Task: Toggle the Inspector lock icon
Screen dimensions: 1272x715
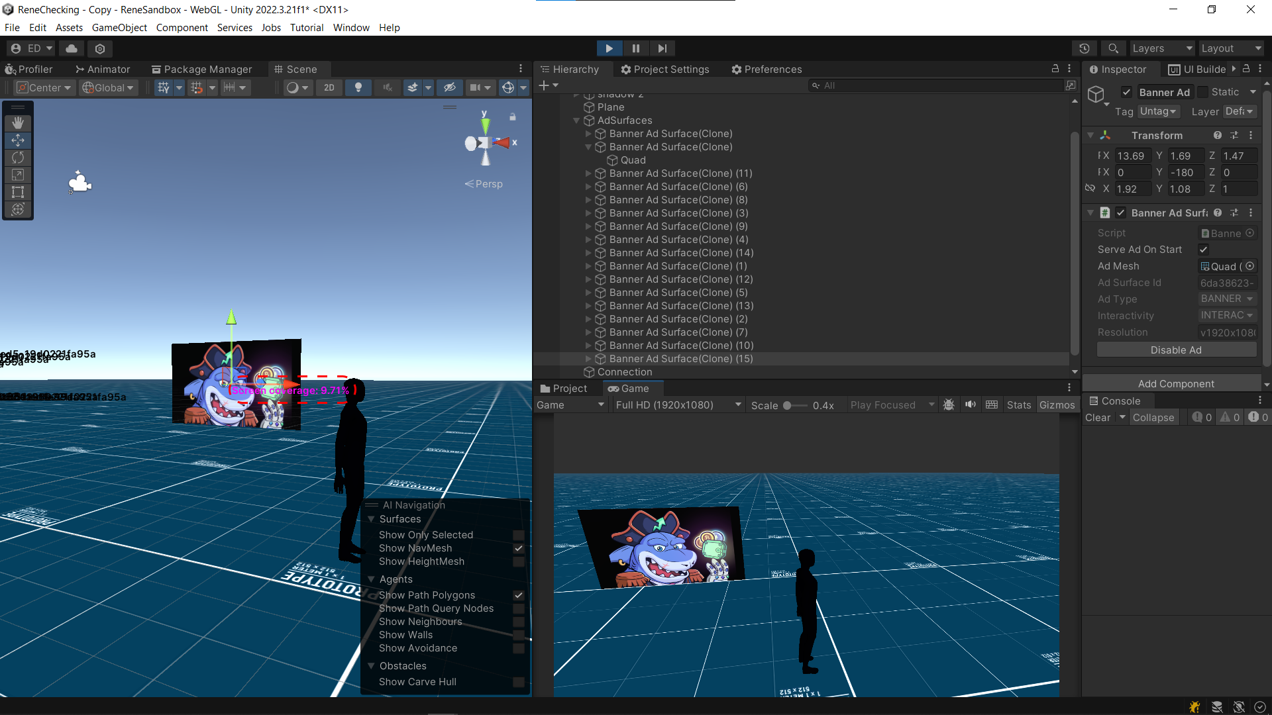Action: click(x=1246, y=69)
